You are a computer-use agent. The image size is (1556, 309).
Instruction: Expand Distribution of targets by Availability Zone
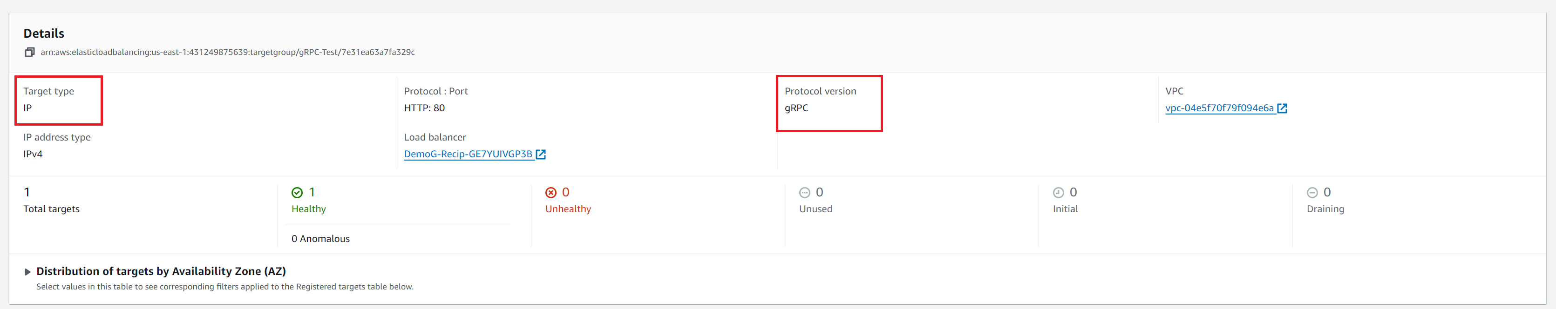27,272
